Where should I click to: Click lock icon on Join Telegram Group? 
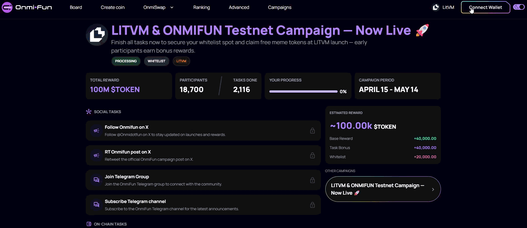tap(313, 180)
